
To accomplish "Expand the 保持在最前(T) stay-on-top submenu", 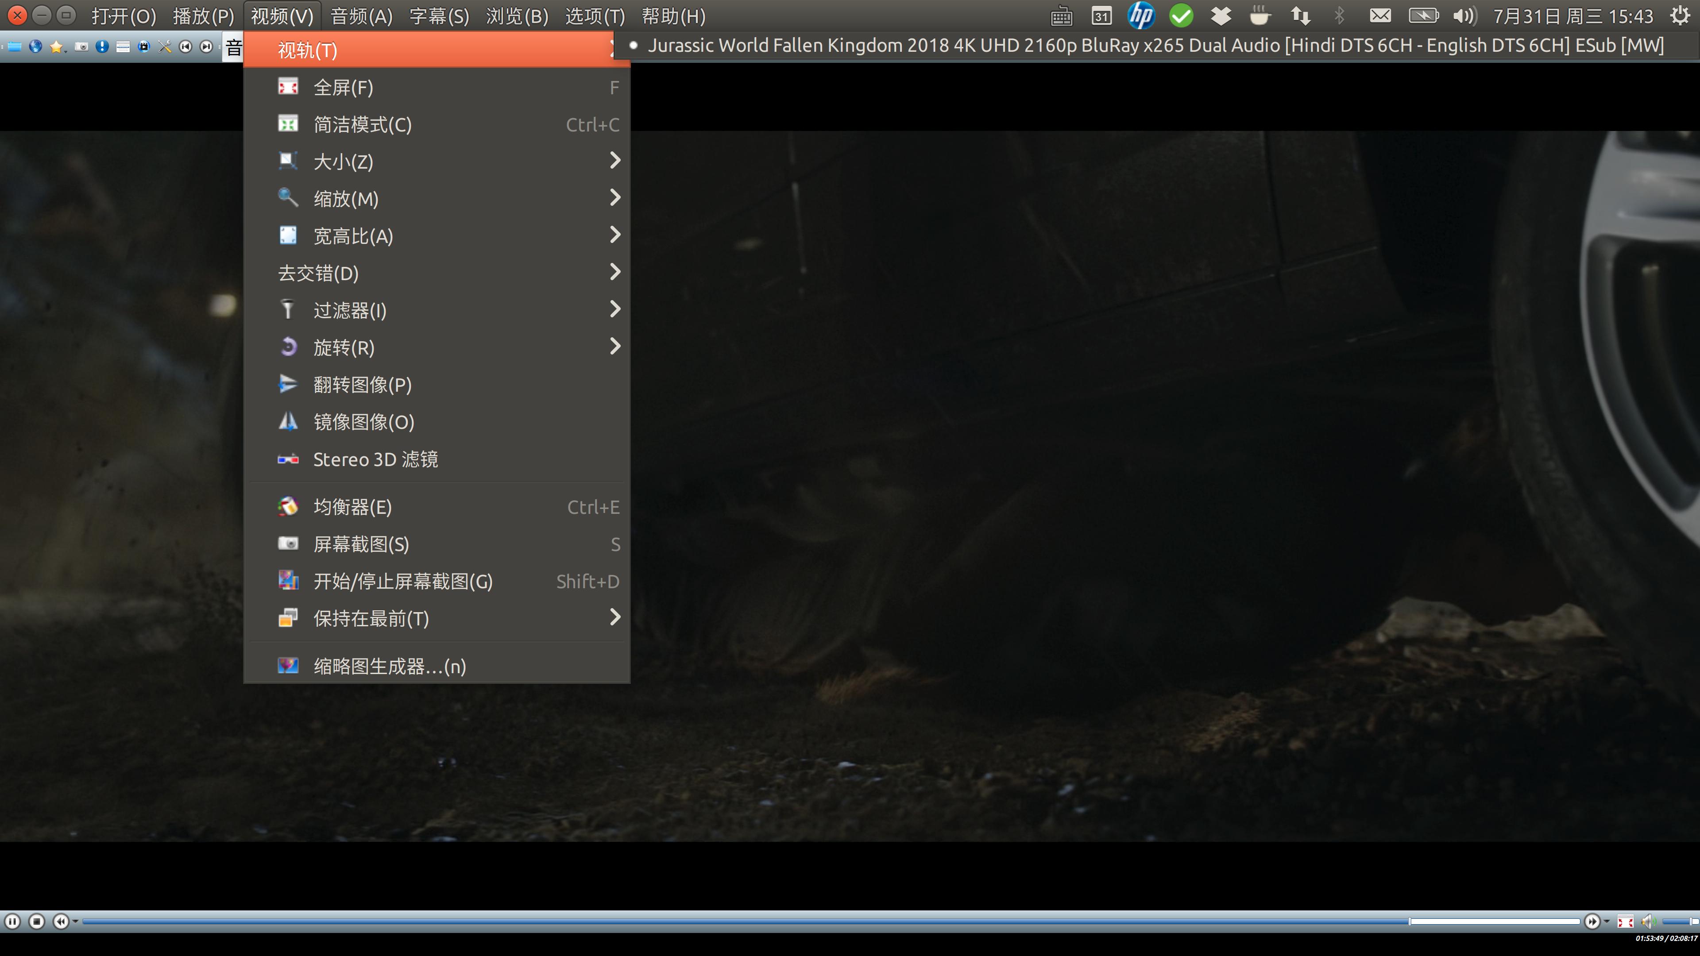I will (437, 618).
